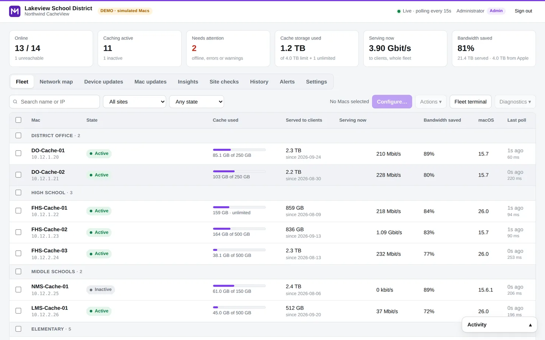This screenshot has height=340, width=545.
Task: Click the Northwind CacheView logo icon
Action: [15, 11]
